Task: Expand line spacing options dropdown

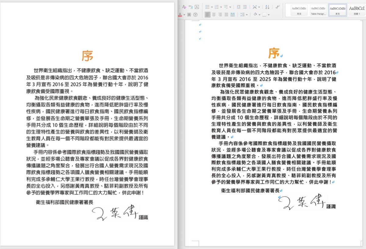Action: coord(247,14)
